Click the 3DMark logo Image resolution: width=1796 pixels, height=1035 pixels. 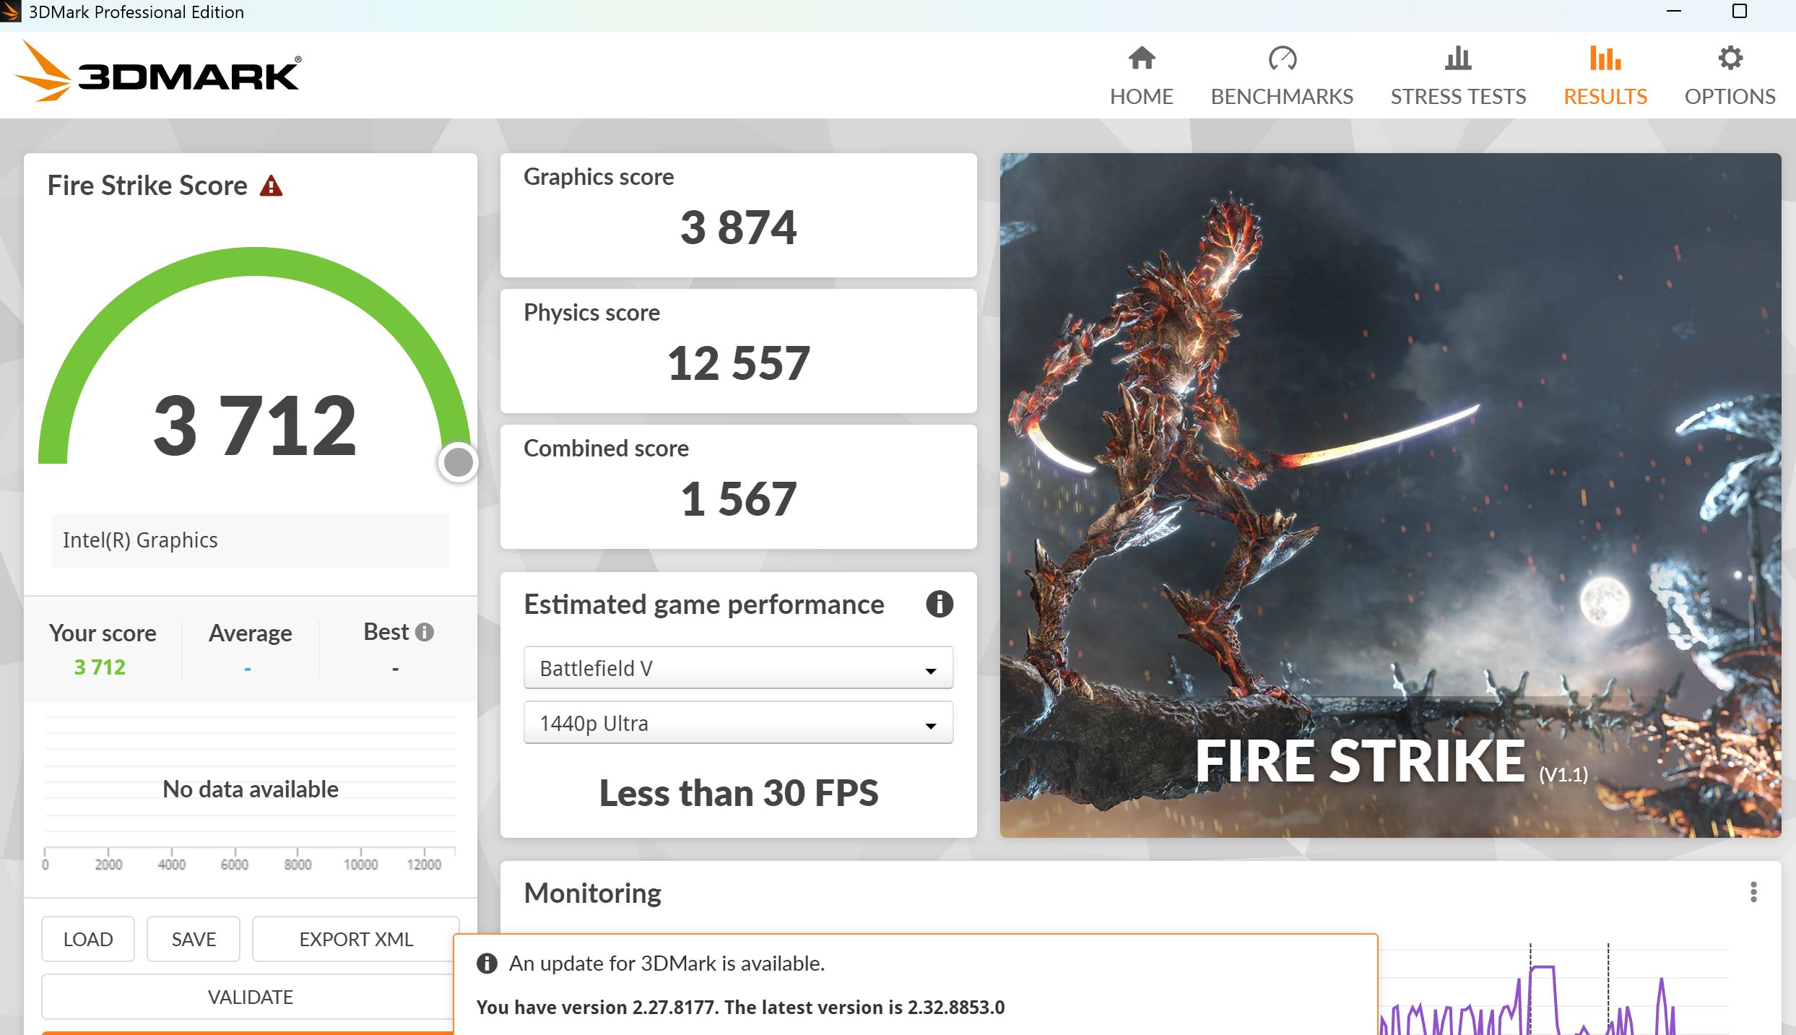(x=157, y=72)
